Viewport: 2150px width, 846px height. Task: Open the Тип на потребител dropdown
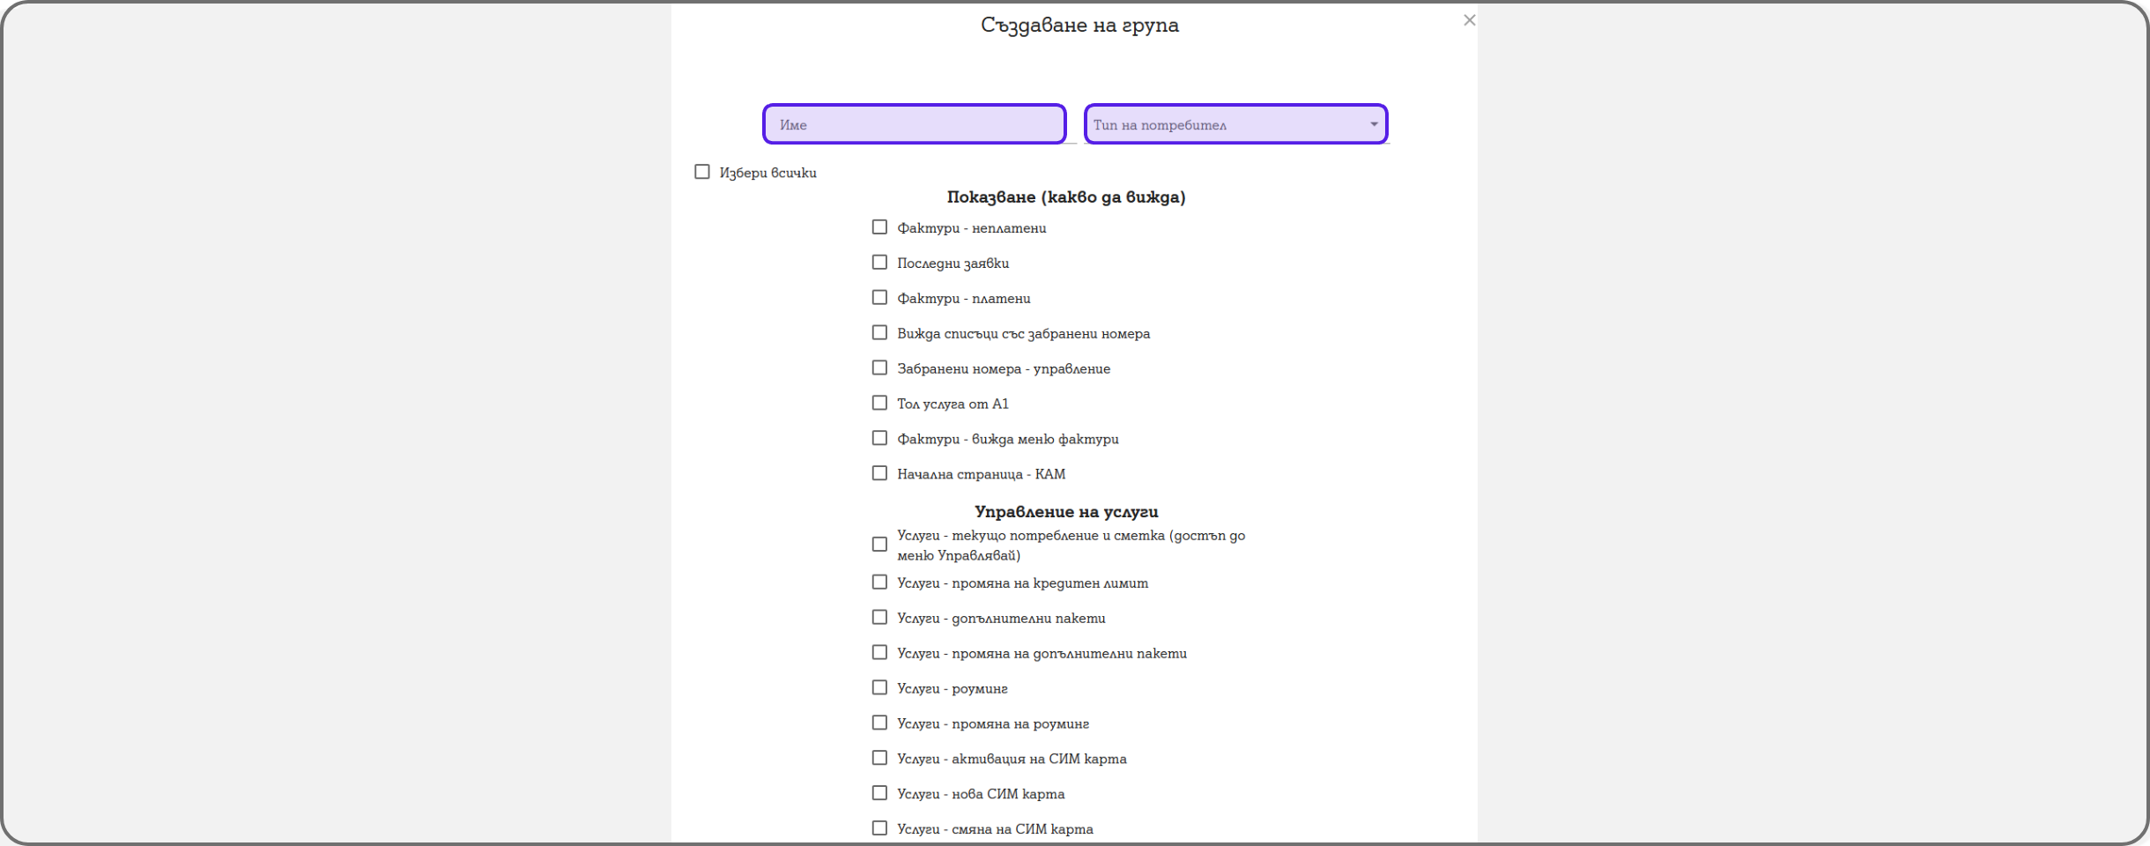tap(1235, 124)
